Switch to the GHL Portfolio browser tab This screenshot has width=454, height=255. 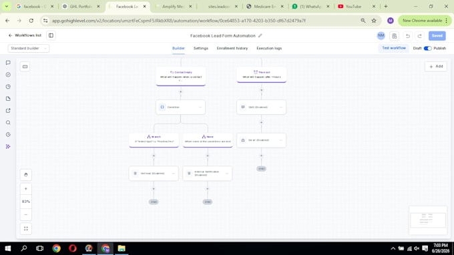click(x=81, y=7)
